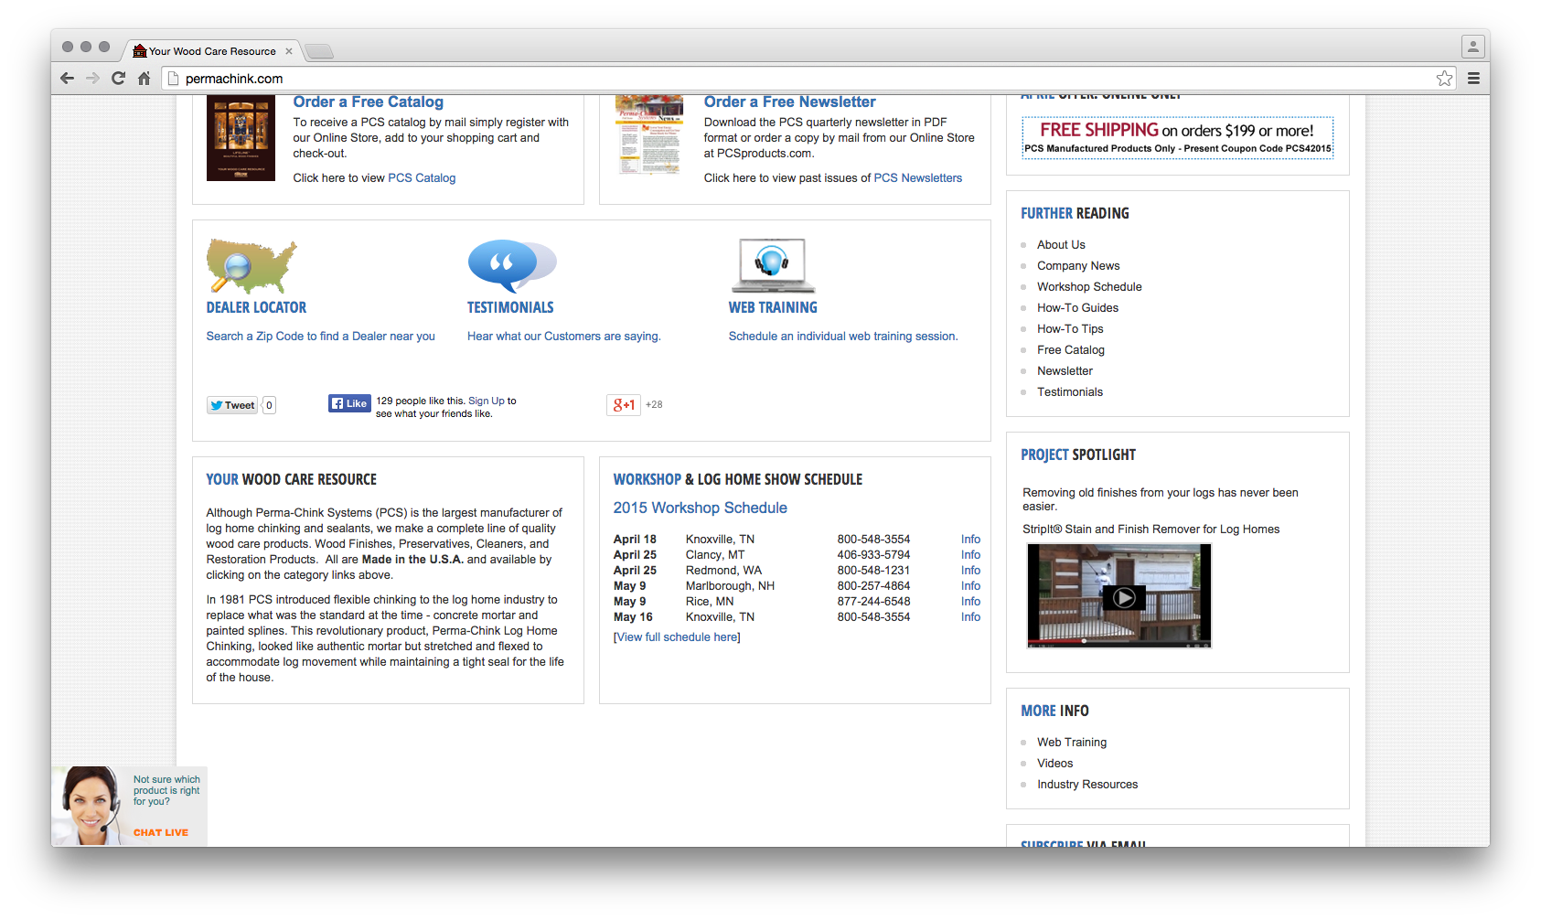
Task: Click the Testimonials speech bubble icon
Action: [512, 265]
